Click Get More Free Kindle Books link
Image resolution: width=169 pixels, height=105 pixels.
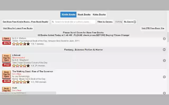(x=25, y=22)
